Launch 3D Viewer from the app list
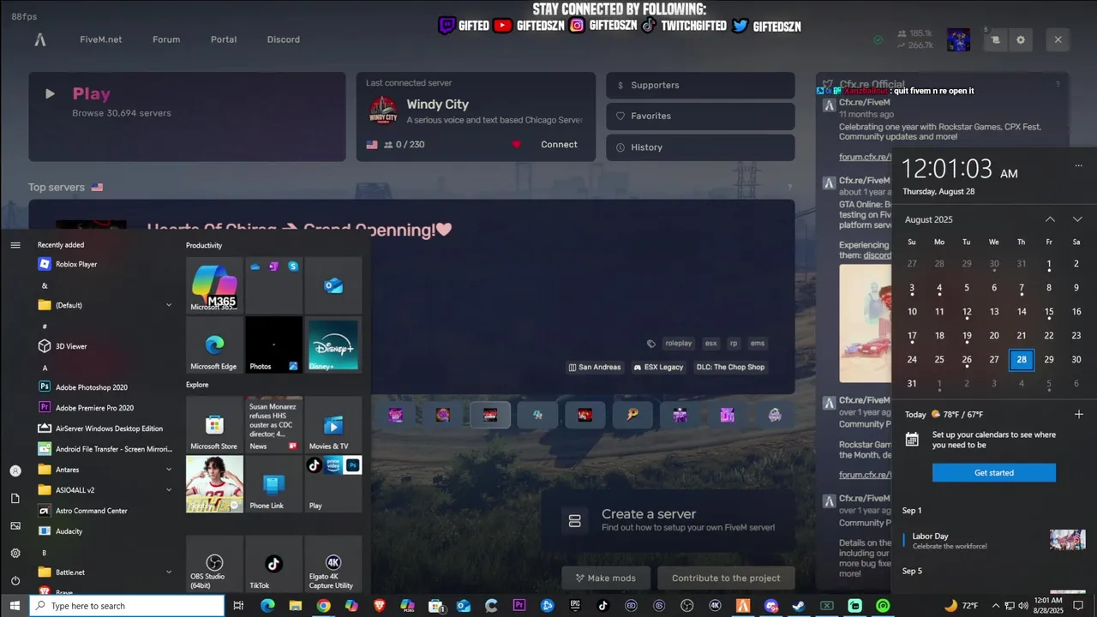Image resolution: width=1097 pixels, height=617 pixels. pyautogui.click(x=105, y=346)
